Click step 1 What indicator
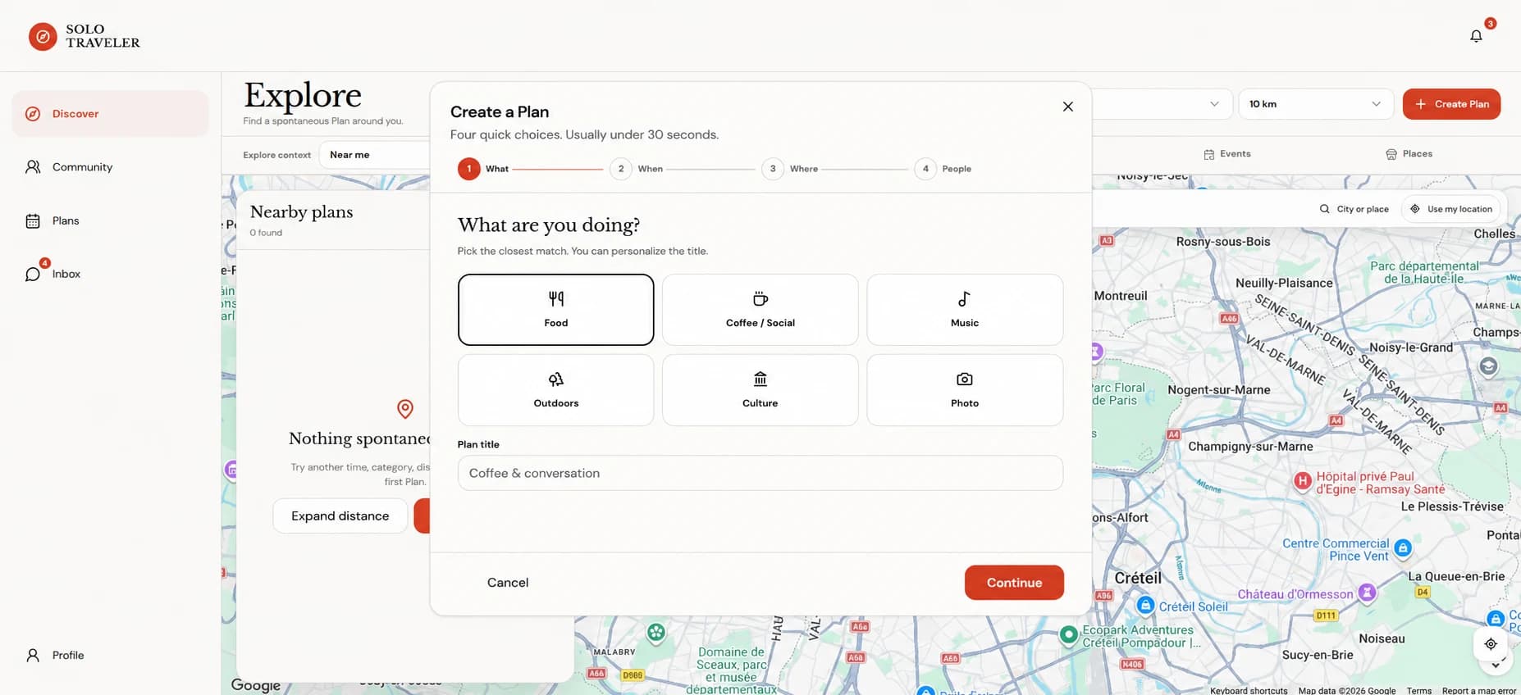 pyautogui.click(x=483, y=169)
